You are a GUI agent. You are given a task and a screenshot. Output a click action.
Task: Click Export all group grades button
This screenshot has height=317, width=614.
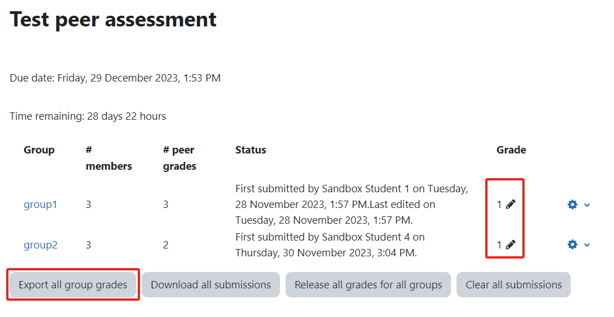click(73, 285)
